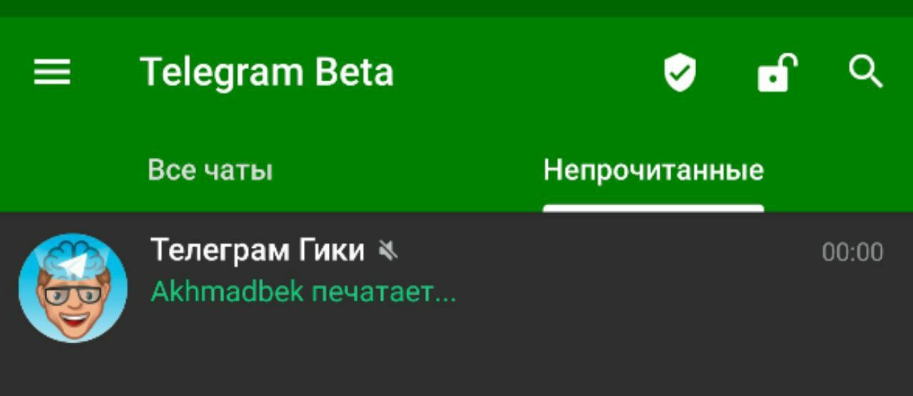Click the 00:00 timestamp of the chat

pos(852,252)
